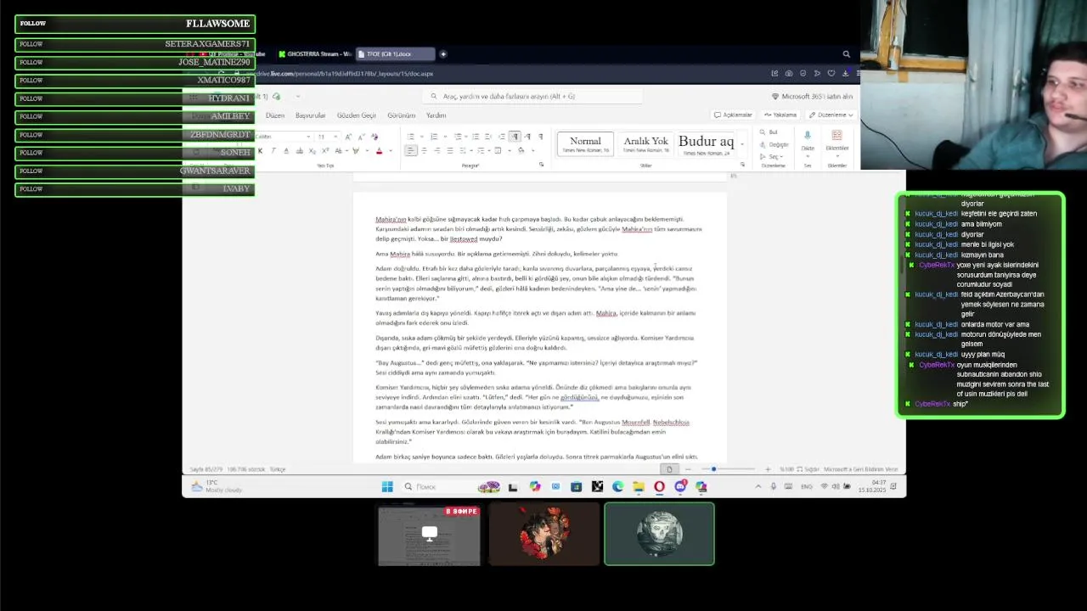Open the Başvurular ribbon tab
The image size is (1087, 611).
[x=310, y=115]
